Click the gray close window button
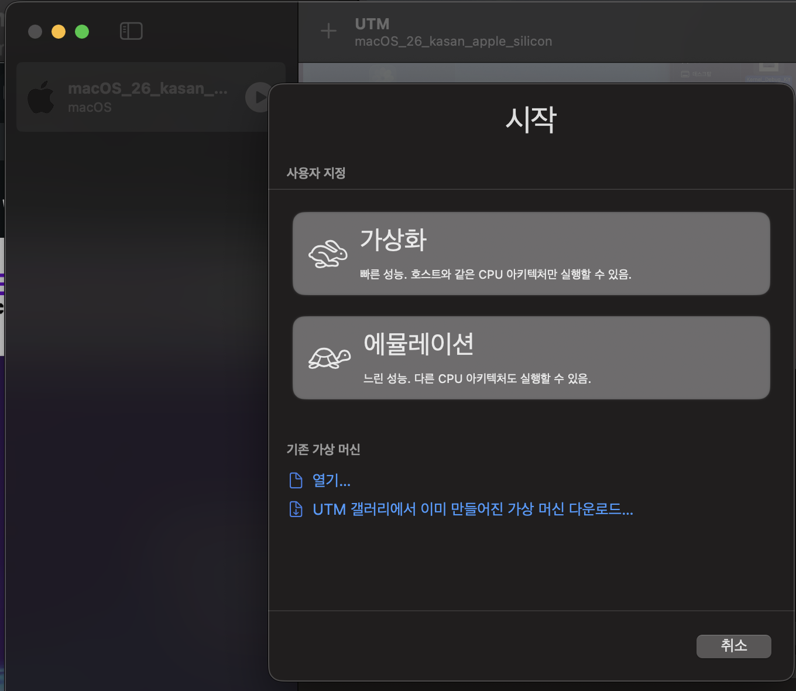 coord(35,32)
